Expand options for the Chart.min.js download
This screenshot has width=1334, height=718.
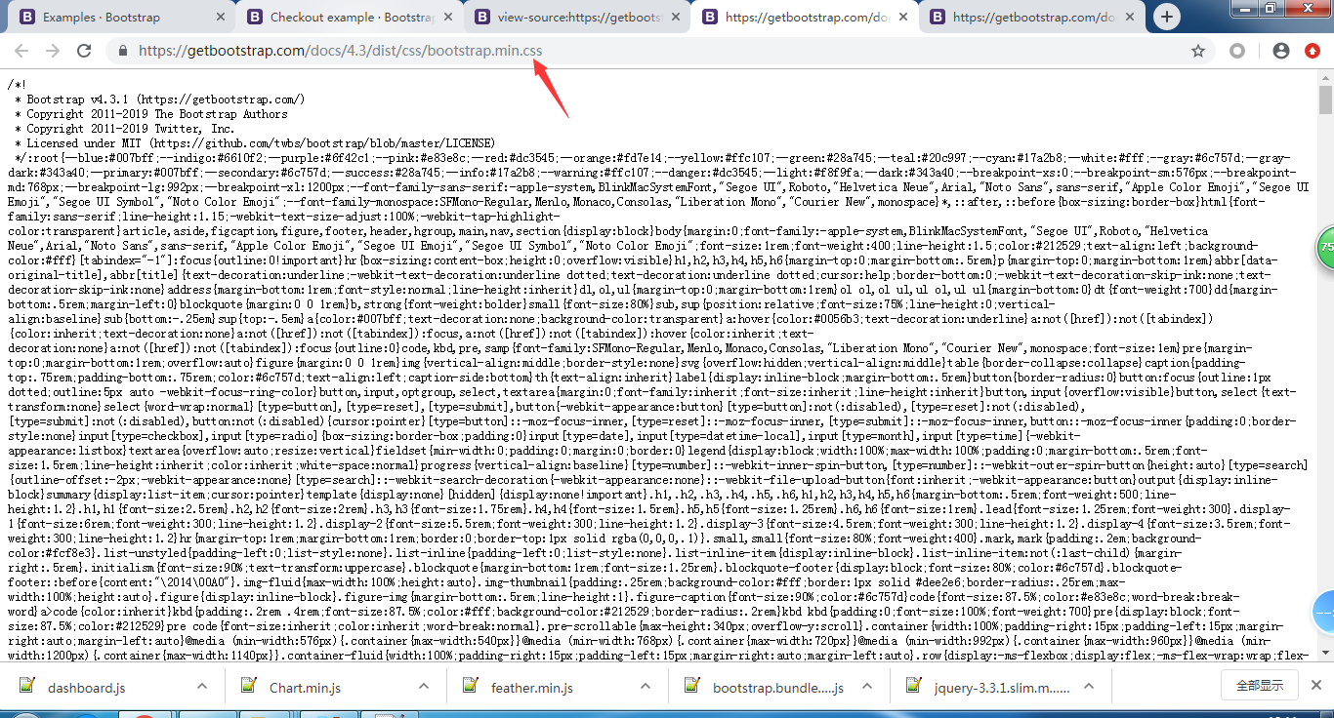pyautogui.click(x=424, y=687)
